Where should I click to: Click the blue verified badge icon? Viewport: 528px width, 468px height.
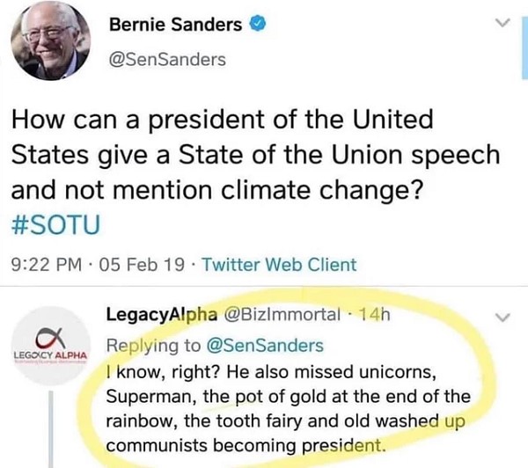(257, 26)
